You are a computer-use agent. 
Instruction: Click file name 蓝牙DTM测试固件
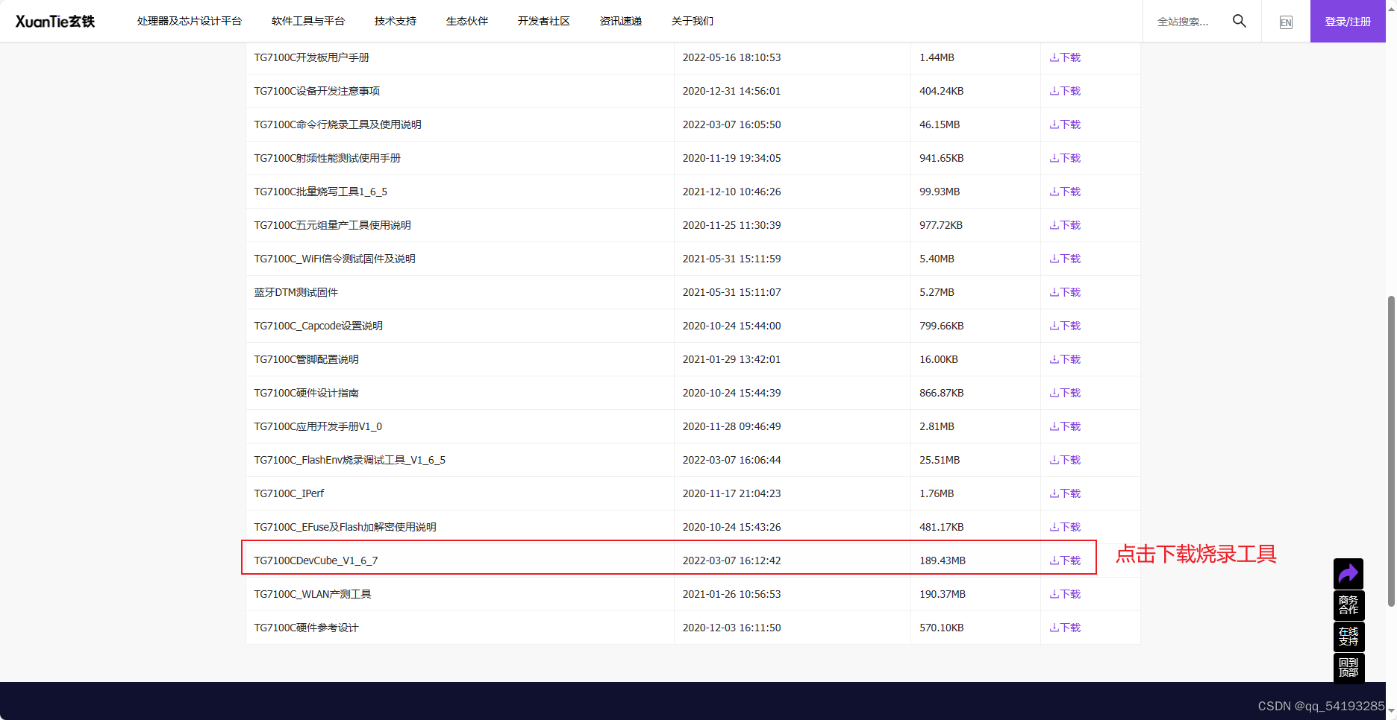(296, 292)
